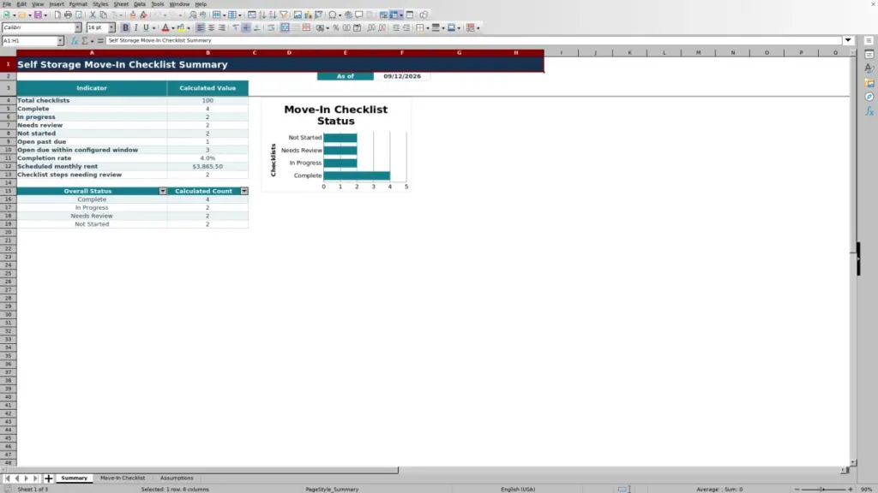Open the Font Name dropdown

pyautogui.click(x=78, y=27)
